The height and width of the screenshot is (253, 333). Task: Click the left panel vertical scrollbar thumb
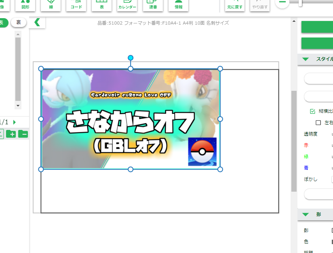(x=18, y=69)
